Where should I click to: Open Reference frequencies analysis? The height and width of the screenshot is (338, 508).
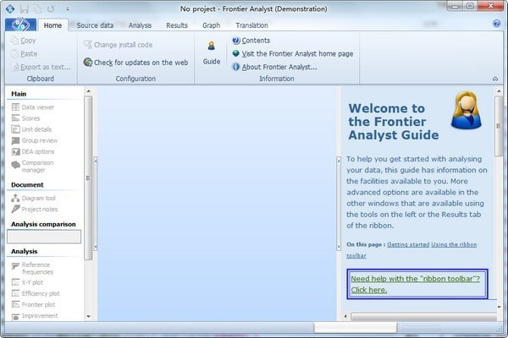coord(32,268)
